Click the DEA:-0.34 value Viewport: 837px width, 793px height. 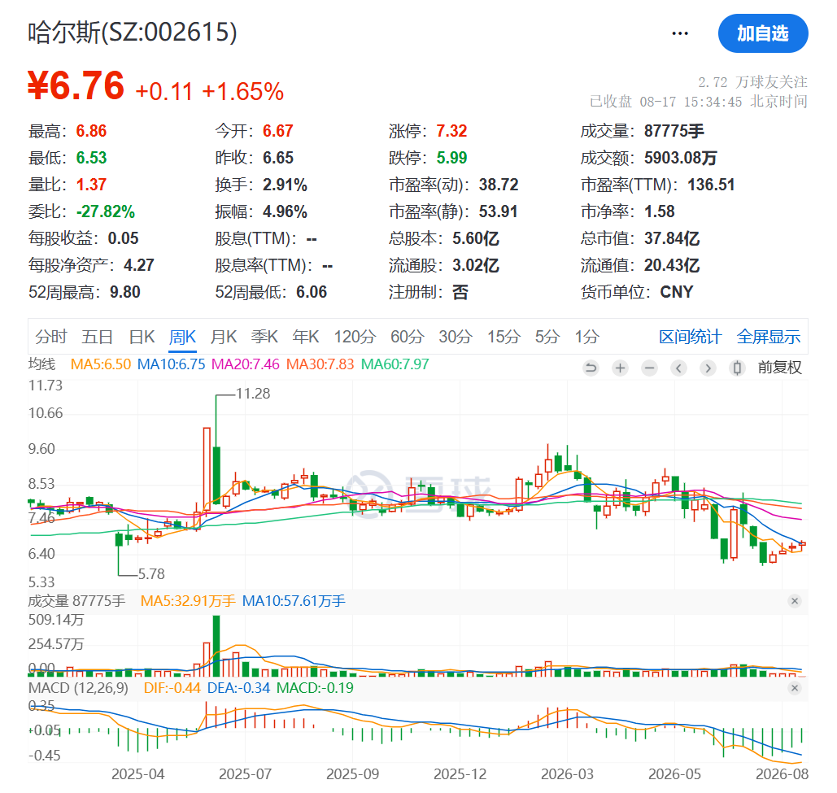(238, 688)
